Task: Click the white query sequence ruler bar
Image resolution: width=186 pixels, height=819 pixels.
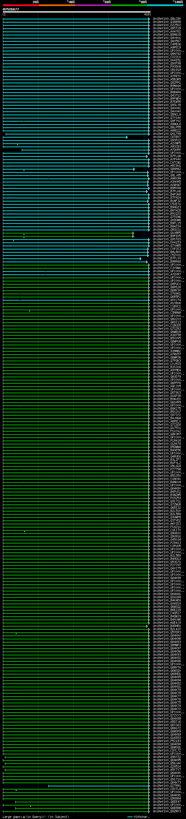Action: tap(77, 12)
